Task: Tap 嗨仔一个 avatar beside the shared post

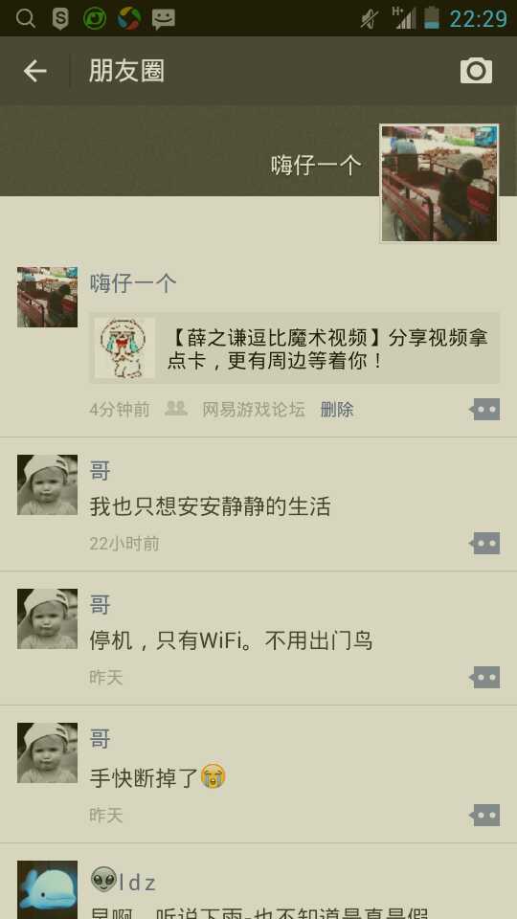Action: point(47,297)
